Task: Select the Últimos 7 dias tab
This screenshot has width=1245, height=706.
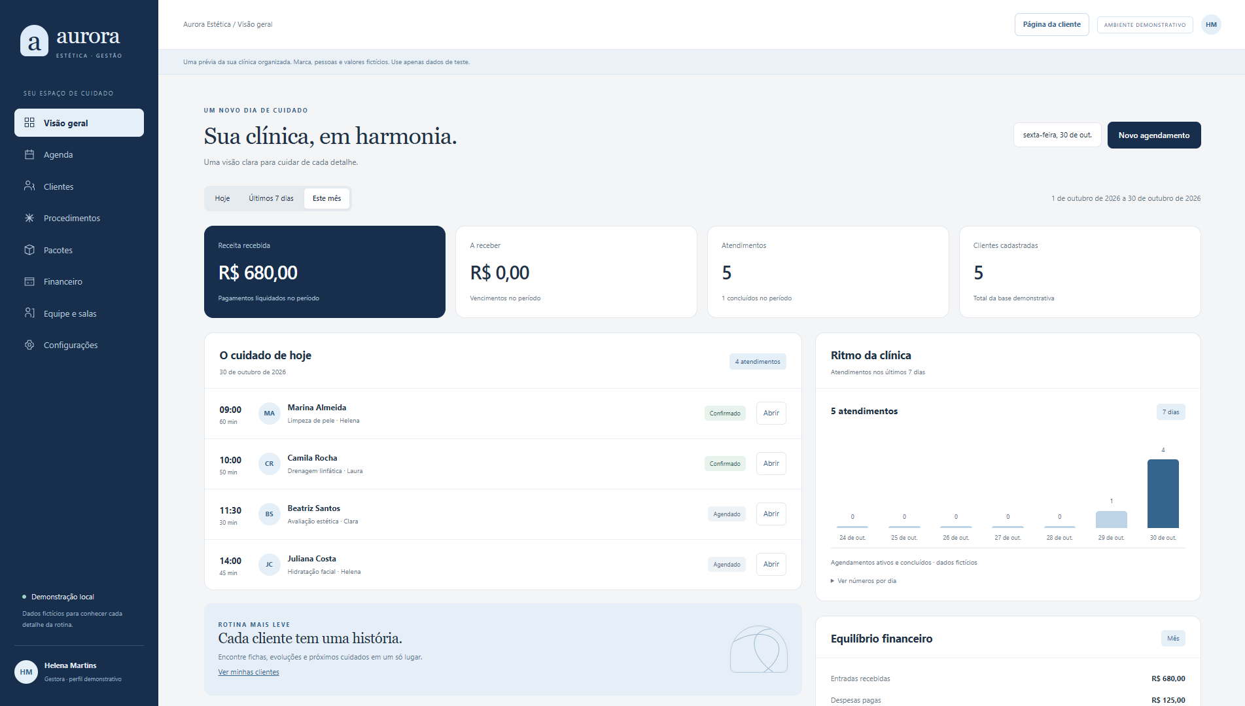Action: click(x=271, y=198)
